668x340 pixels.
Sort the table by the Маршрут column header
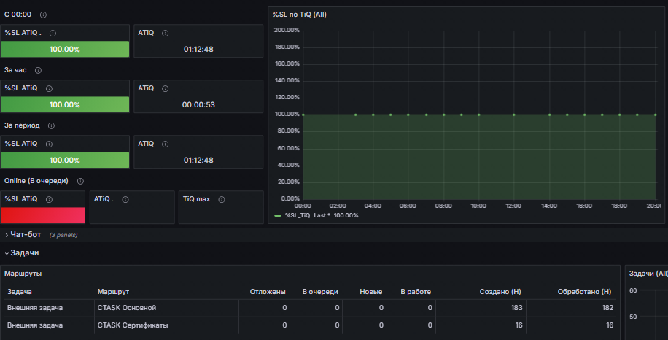[x=113, y=292]
